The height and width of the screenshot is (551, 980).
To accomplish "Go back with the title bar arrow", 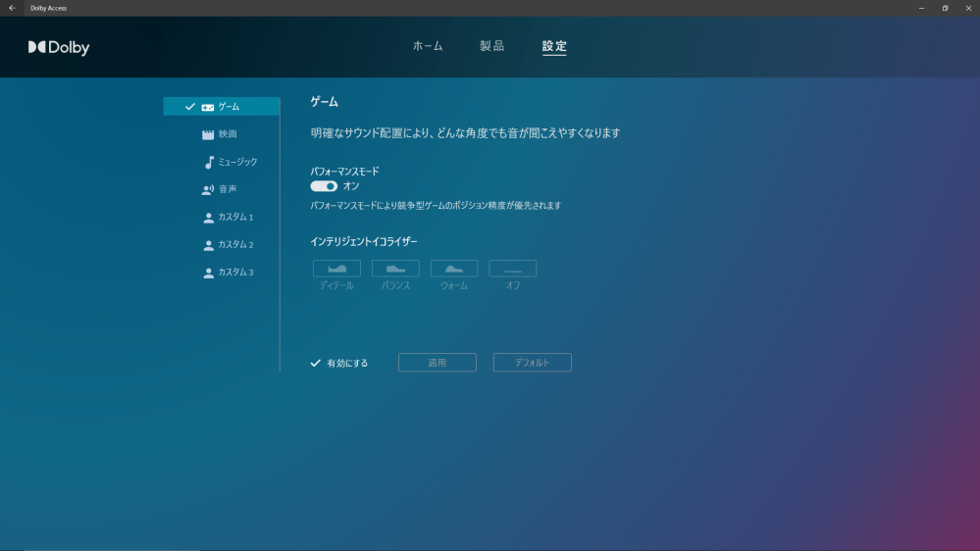I will click(x=12, y=8).
